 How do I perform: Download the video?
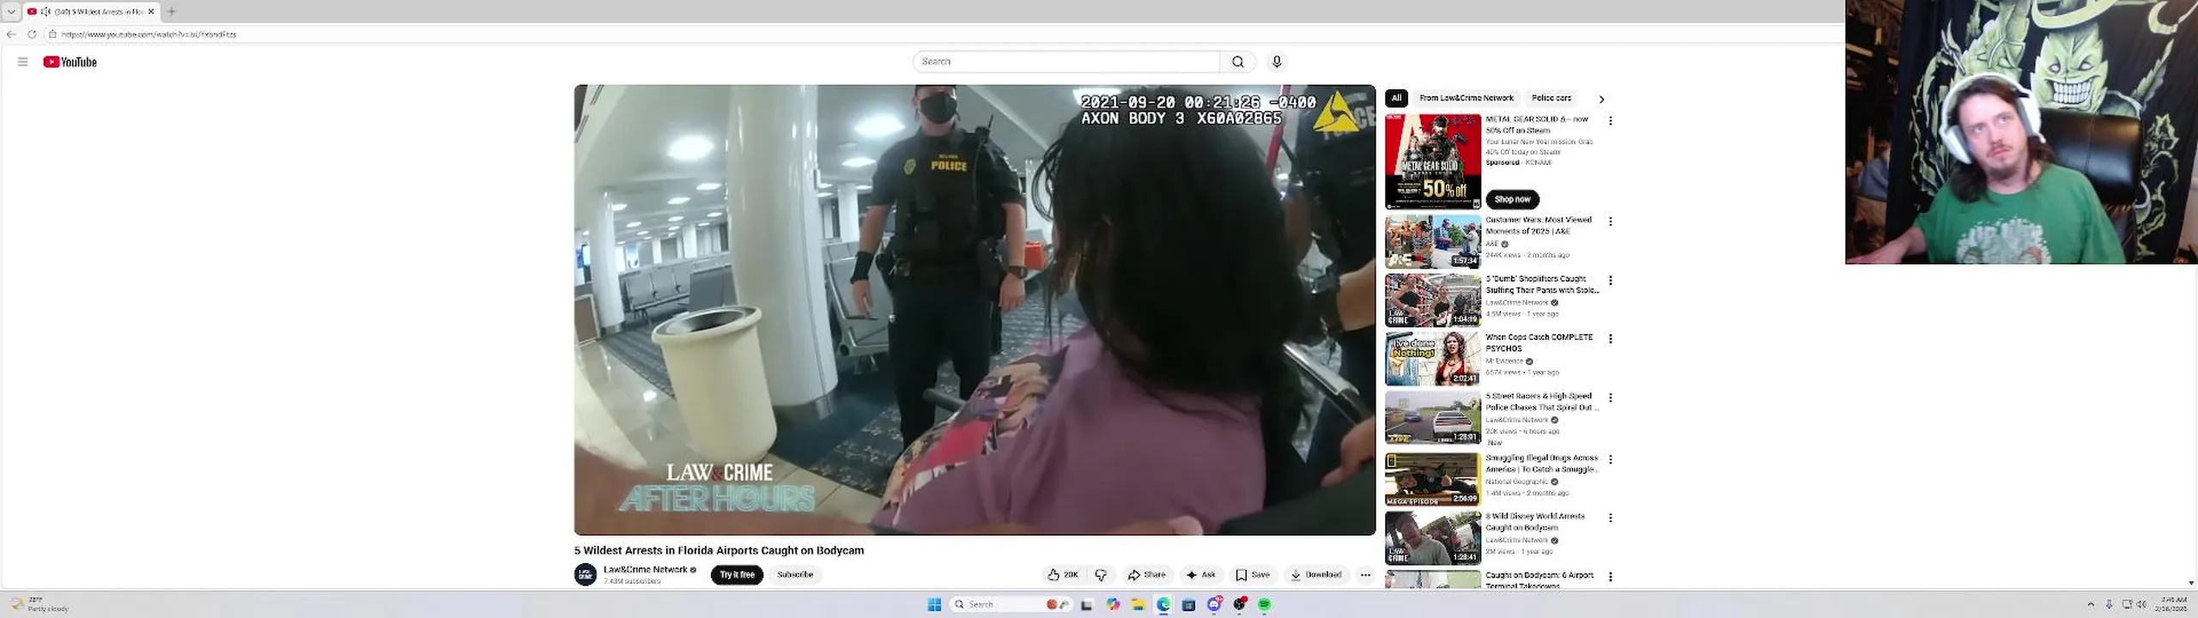coord(1316,575)
